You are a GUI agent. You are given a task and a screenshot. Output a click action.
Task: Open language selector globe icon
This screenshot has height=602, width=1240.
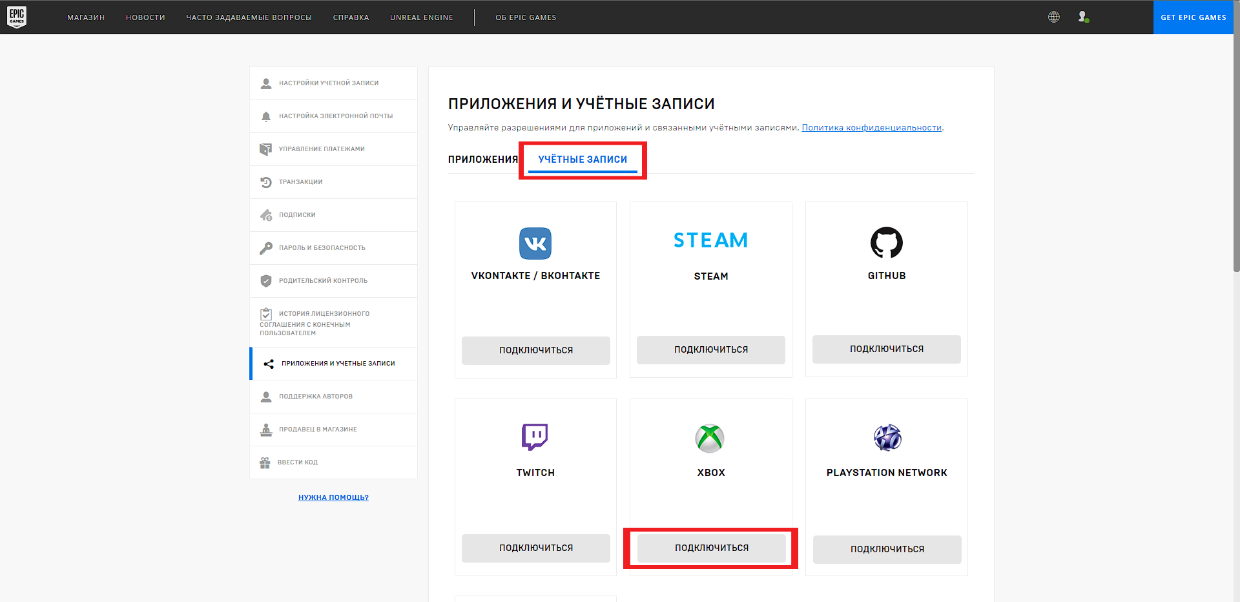pyautogui.click(x=1054, y=17)
